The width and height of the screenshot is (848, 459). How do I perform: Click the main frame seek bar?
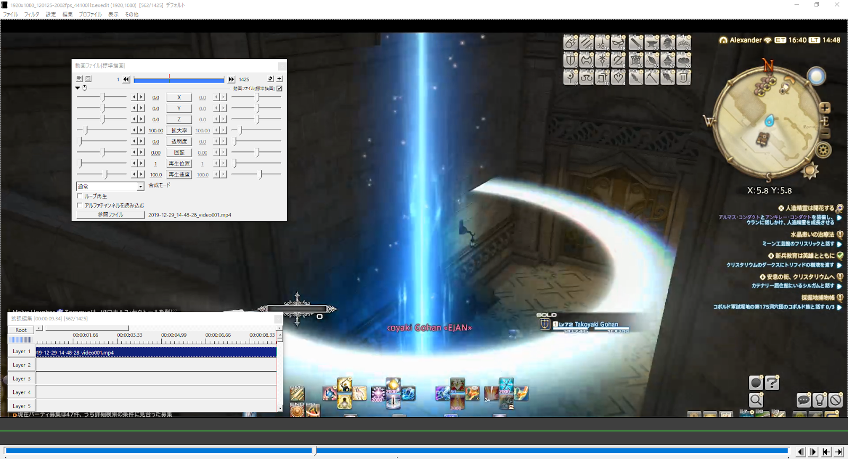pyautogui.click(x=396, y=451)
